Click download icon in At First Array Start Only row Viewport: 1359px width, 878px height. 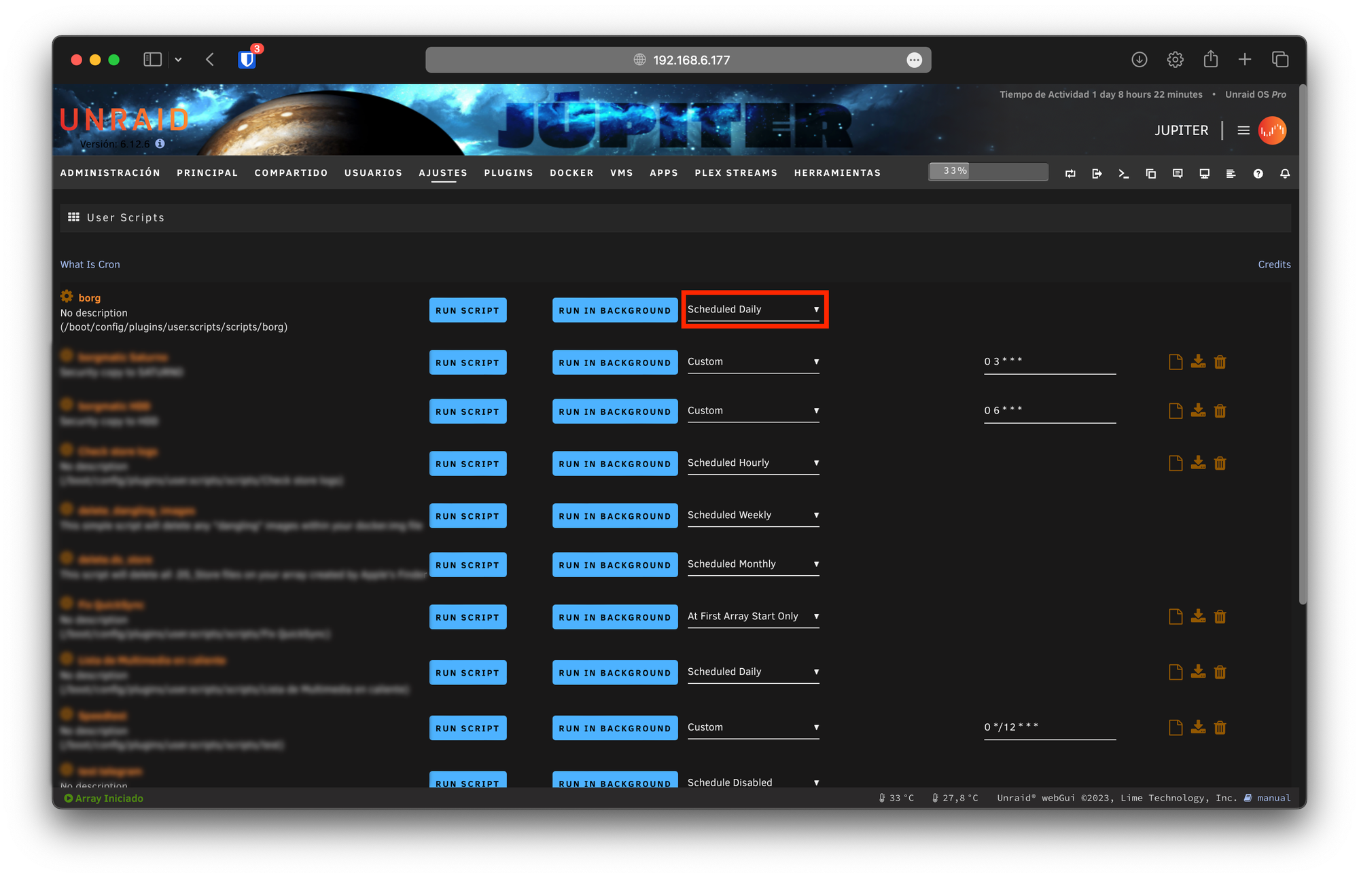(1198, 617)
